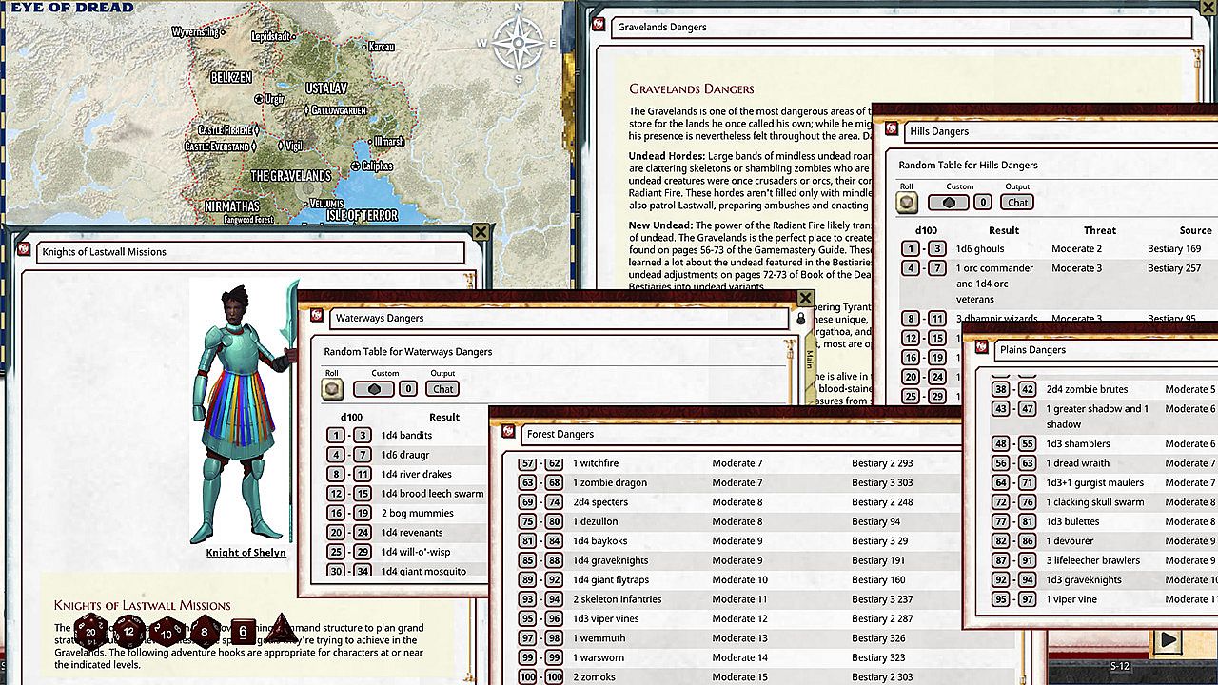This screenshot has height=685, width=1218.
Task: Toggle the Waterways Dangers lock icon
Action: click(x=800, y=319)
